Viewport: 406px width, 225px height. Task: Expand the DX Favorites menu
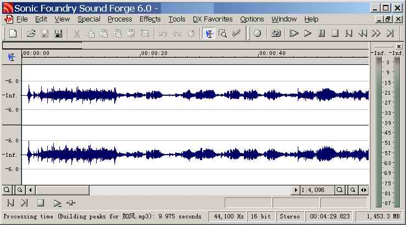pyautogui.click(x=213, y=19)
